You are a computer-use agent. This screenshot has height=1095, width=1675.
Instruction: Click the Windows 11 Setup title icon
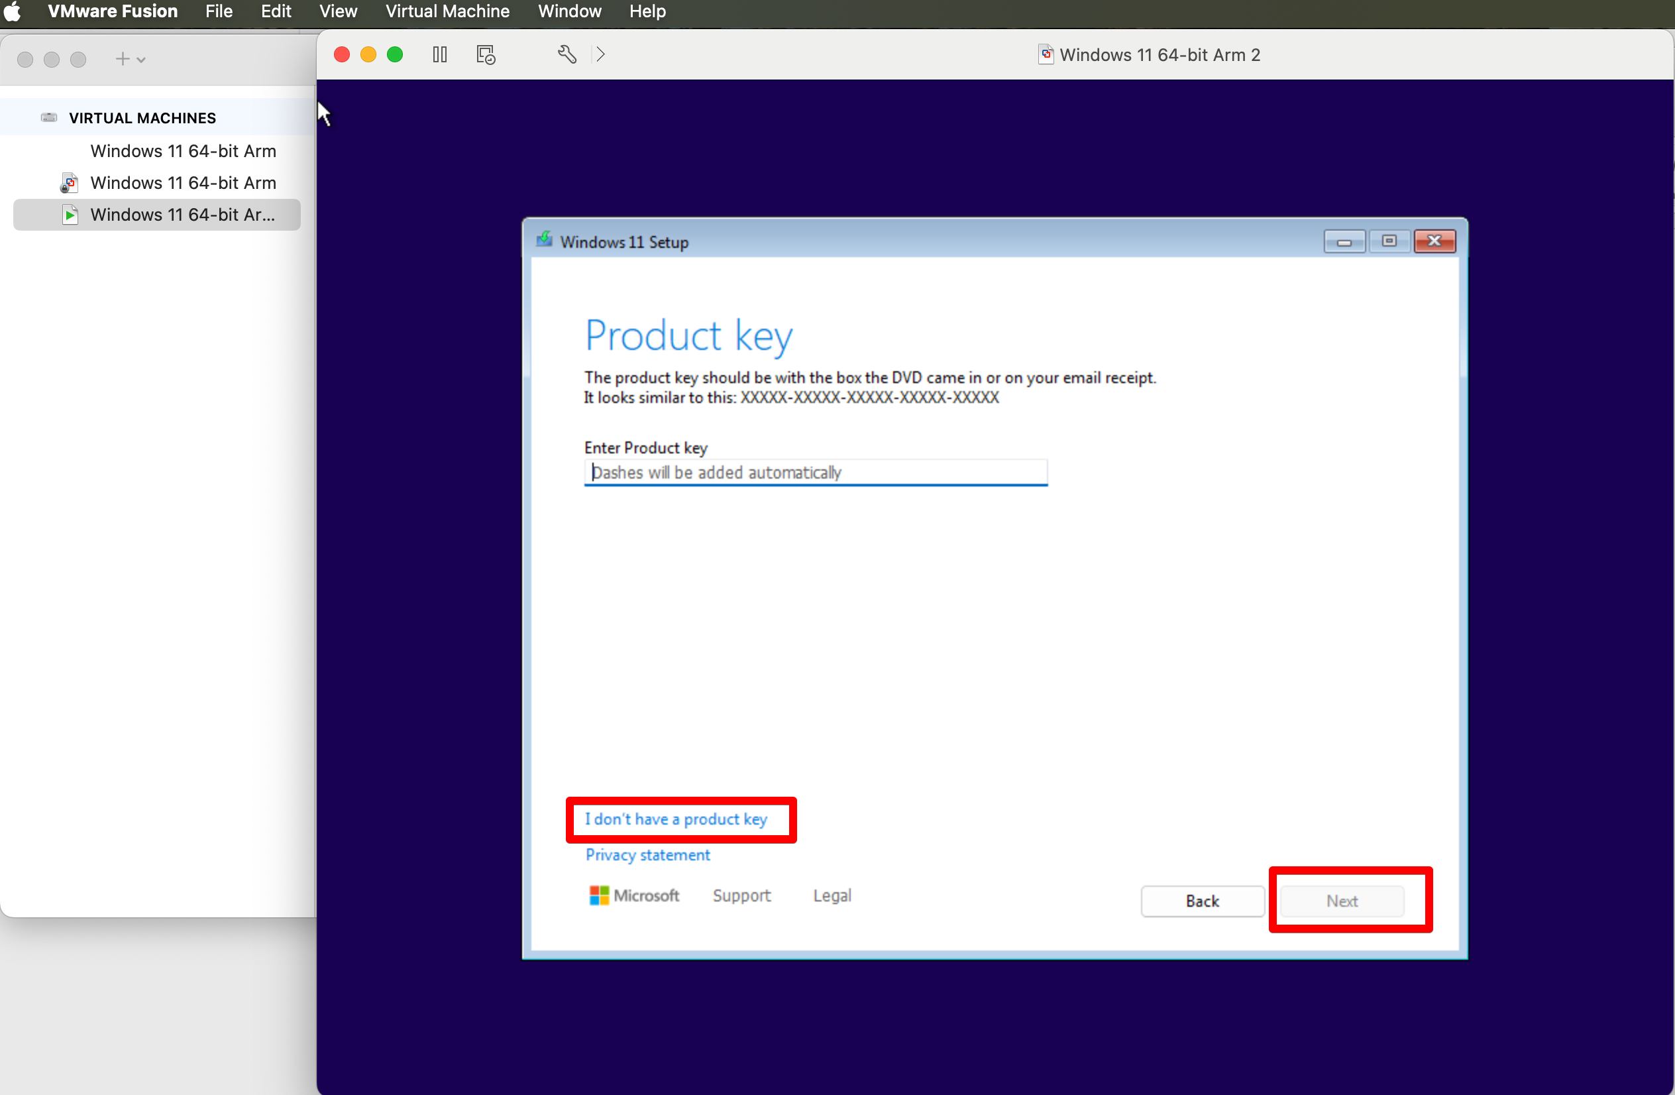click(544, 241)
